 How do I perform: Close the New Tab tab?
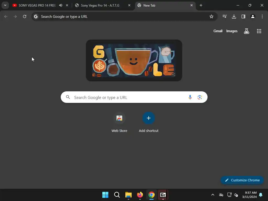pos(191,5)
